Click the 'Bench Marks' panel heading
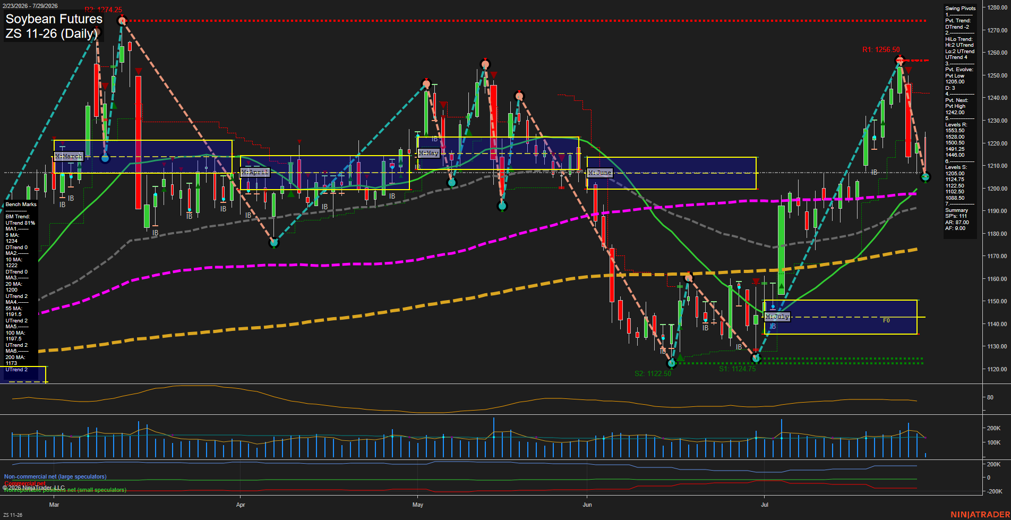 click(21, 204)
